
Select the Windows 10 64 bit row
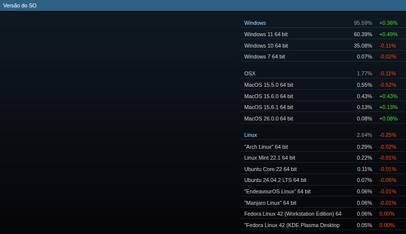[x=323, y=46]
